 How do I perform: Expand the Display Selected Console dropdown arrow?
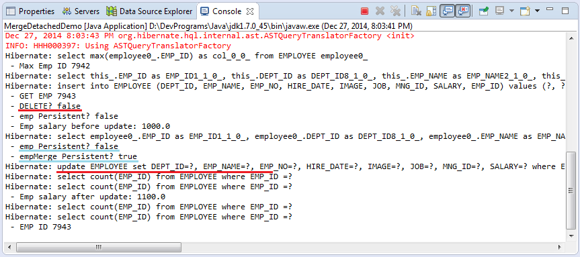(511, 11)
